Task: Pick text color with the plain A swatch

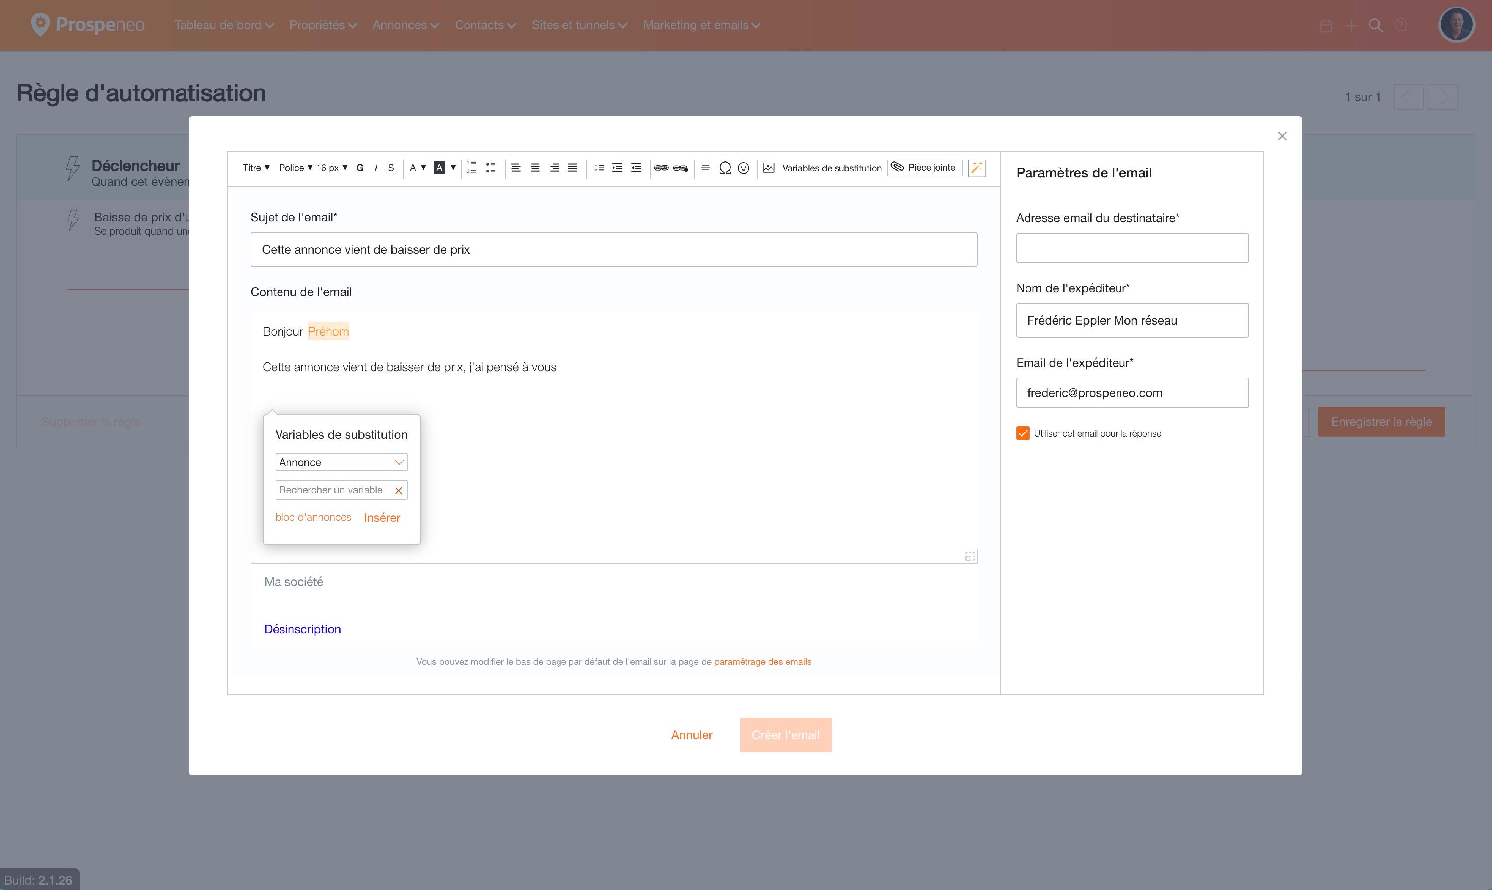Action: pos(413,168)
